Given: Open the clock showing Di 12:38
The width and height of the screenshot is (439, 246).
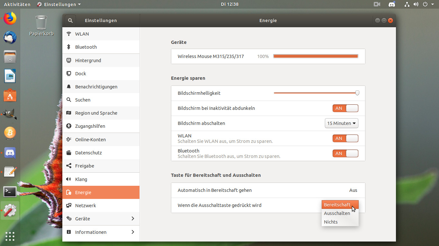Looking at the screenshot, I should (x=230, y=4).
